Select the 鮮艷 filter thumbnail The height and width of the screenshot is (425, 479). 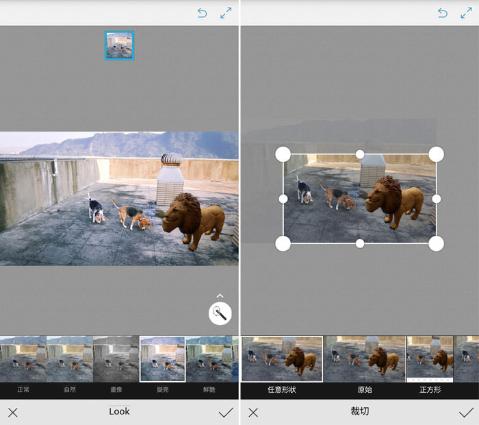(x=209, y=359)
